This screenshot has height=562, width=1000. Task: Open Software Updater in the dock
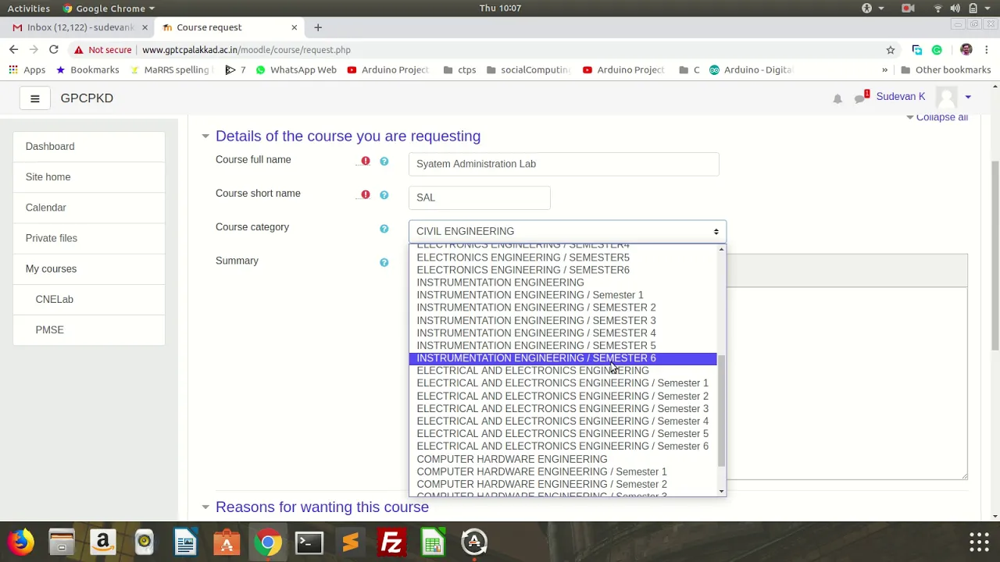point(474,542)
